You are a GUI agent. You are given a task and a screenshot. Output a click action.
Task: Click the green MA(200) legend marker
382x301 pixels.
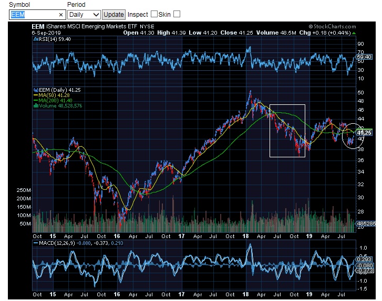click(x=34, y=100)
